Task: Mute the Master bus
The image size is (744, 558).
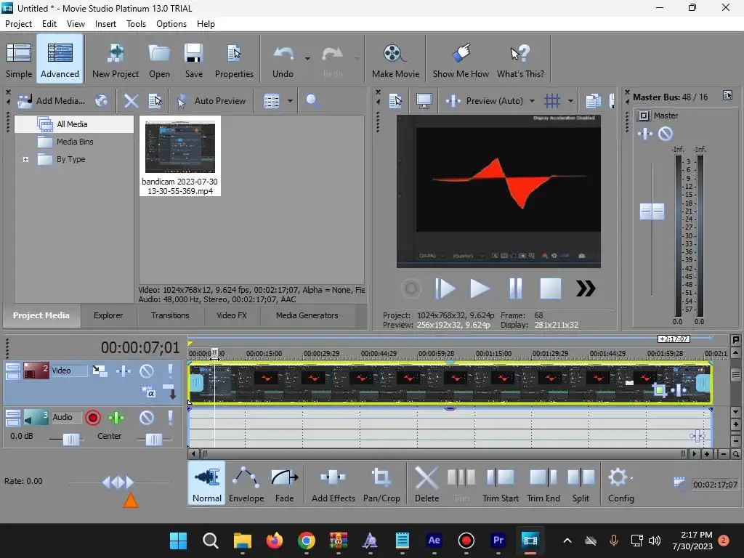Action: pyautogui.click(x=666, y=134)
